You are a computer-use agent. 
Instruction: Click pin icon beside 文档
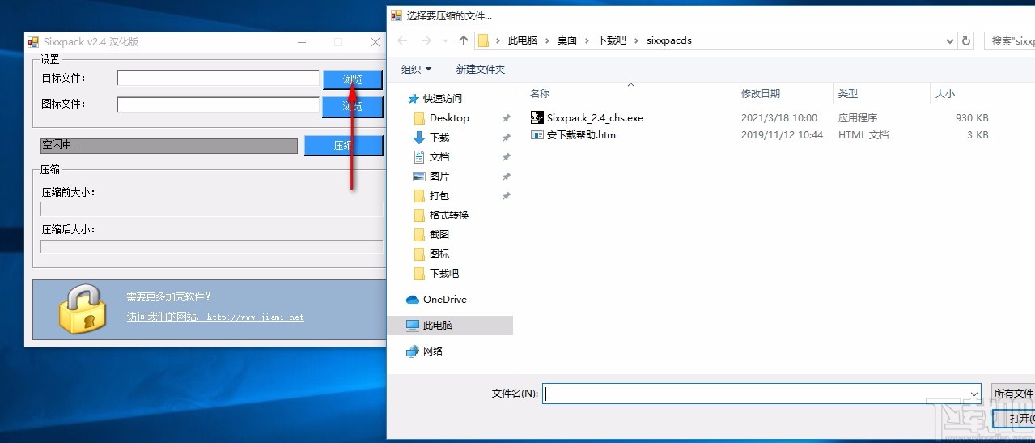click(x=506, y=156)
